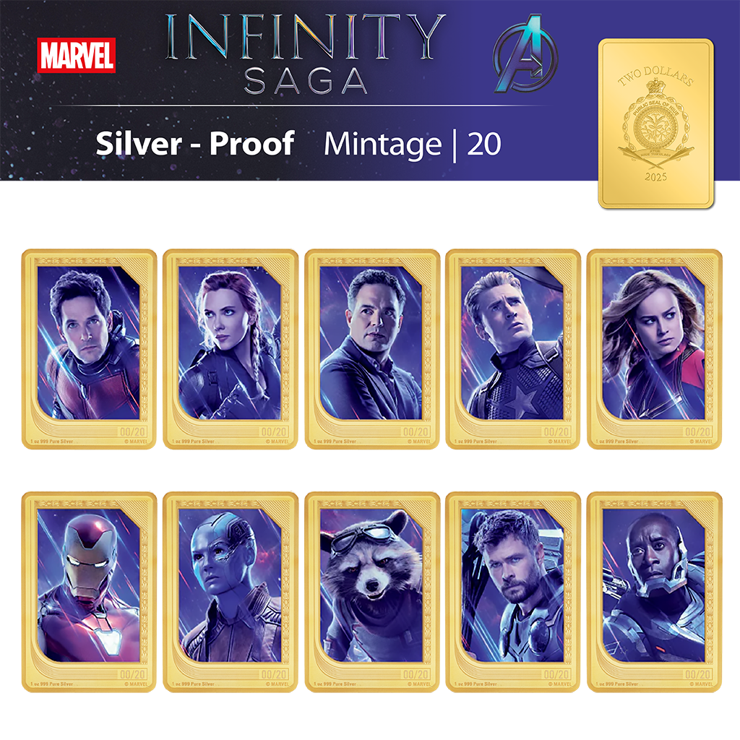
Task: Select the red-haired woman with braid card
Action: click(231, 349)
